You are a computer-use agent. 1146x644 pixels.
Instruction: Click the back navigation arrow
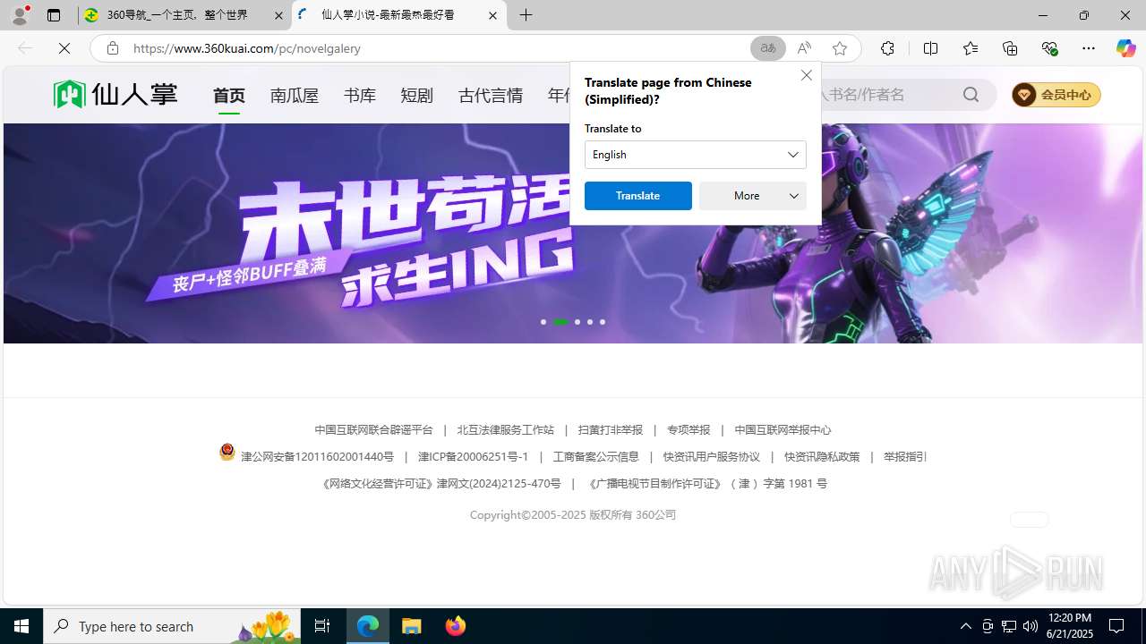[x=25, y=48]
